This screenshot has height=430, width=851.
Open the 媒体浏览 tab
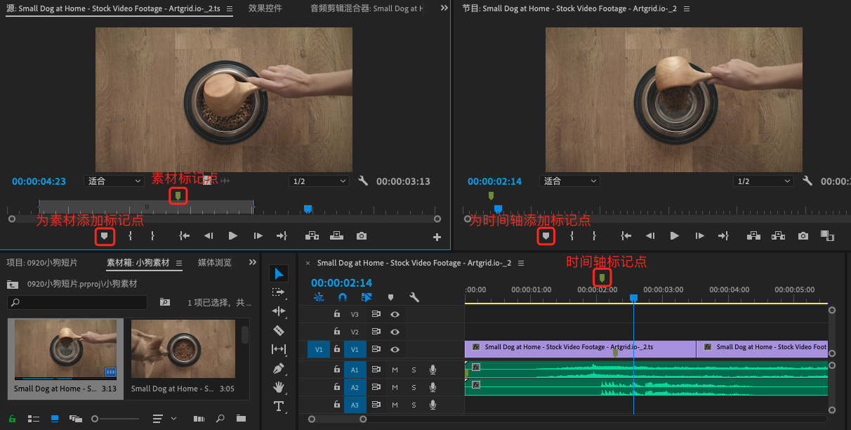(214, 263)
